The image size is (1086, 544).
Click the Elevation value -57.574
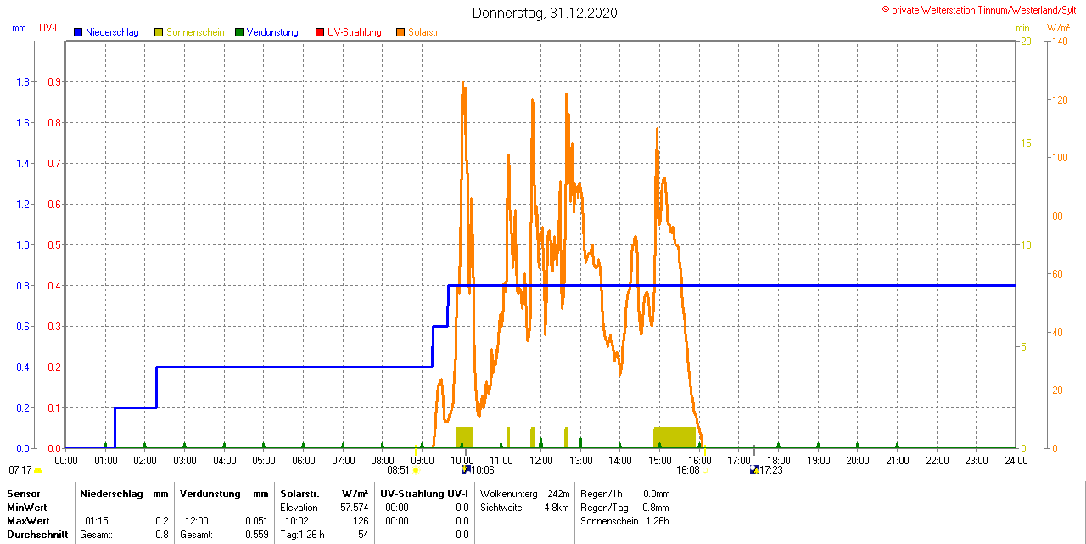[x=353, y=508]
